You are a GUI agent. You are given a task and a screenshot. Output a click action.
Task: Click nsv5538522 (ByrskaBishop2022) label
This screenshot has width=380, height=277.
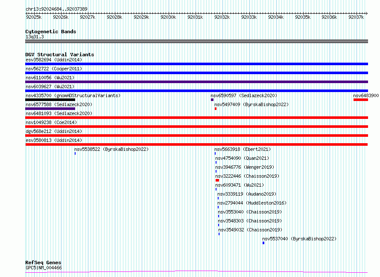click(x=111, y=149)
